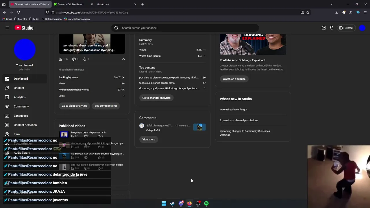Open the Firefox account icon
The image size is (370, 208).
(344, 12)
